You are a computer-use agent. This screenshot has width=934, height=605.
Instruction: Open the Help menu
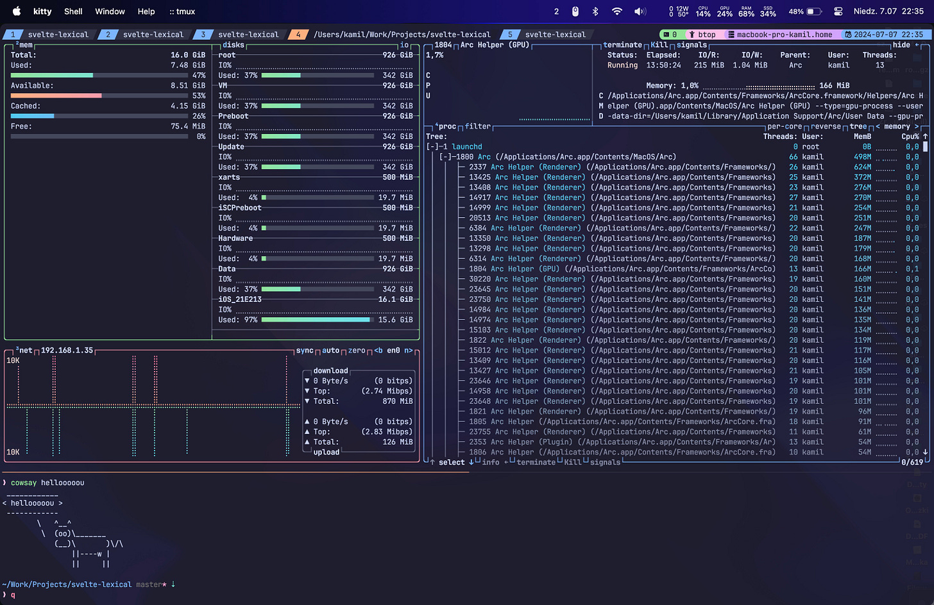(x=146, y=12)
